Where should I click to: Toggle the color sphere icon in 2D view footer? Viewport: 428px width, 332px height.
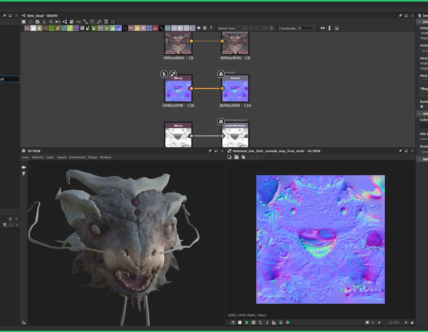pos(288,322)
